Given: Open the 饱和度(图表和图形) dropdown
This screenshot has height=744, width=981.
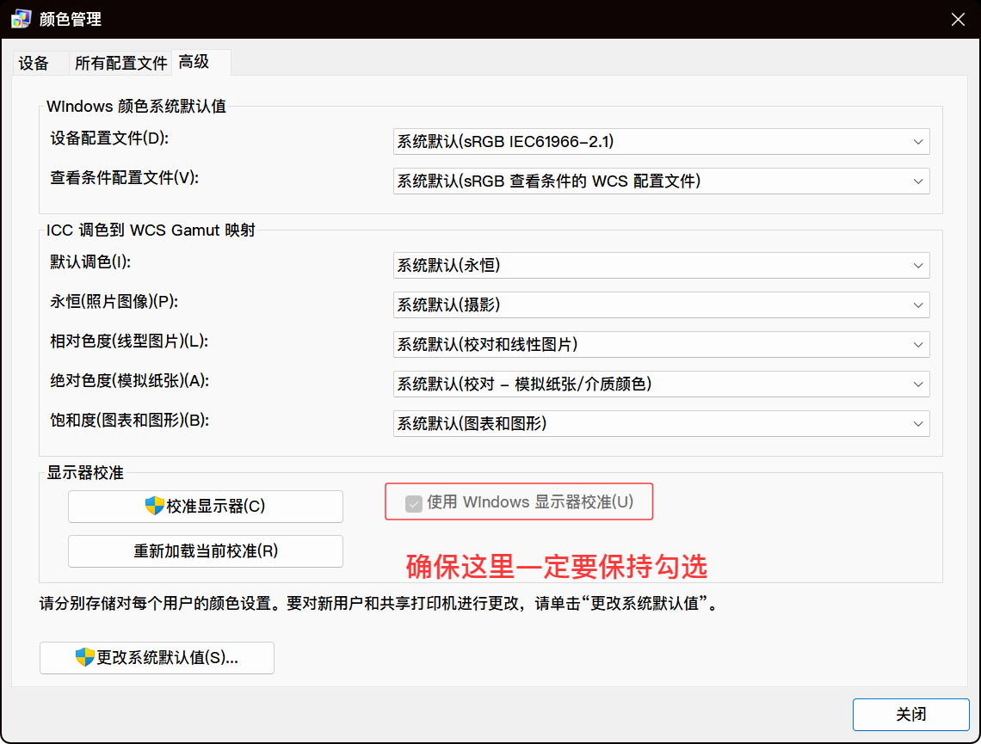Looking at the screenshot, I should pos(661,423).
